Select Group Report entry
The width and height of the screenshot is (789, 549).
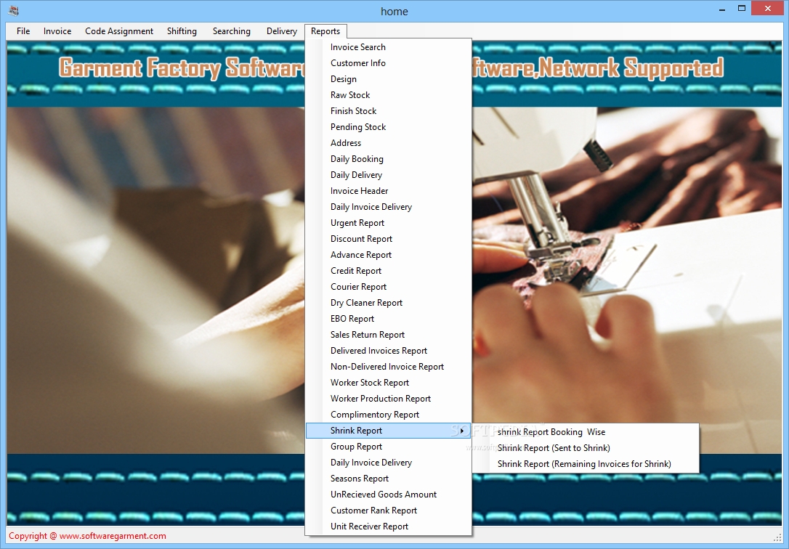389,447
